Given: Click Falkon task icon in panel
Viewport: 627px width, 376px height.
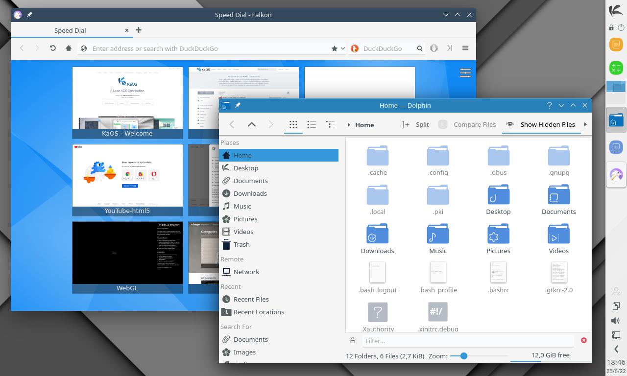Looking at the screenshot, I should (x=616, y=175).
